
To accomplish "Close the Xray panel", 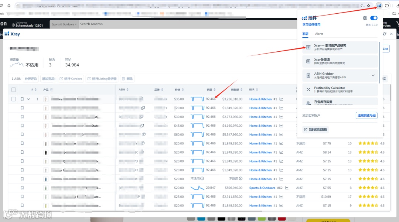I will point(391,34).
